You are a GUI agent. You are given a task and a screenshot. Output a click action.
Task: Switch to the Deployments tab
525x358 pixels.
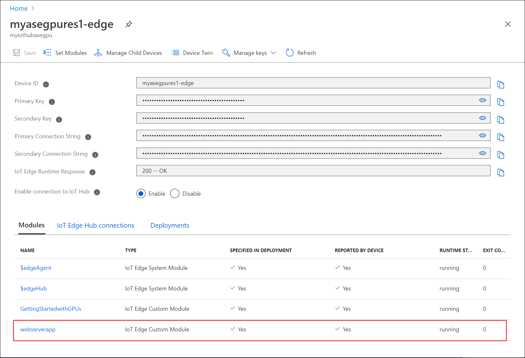170,225
